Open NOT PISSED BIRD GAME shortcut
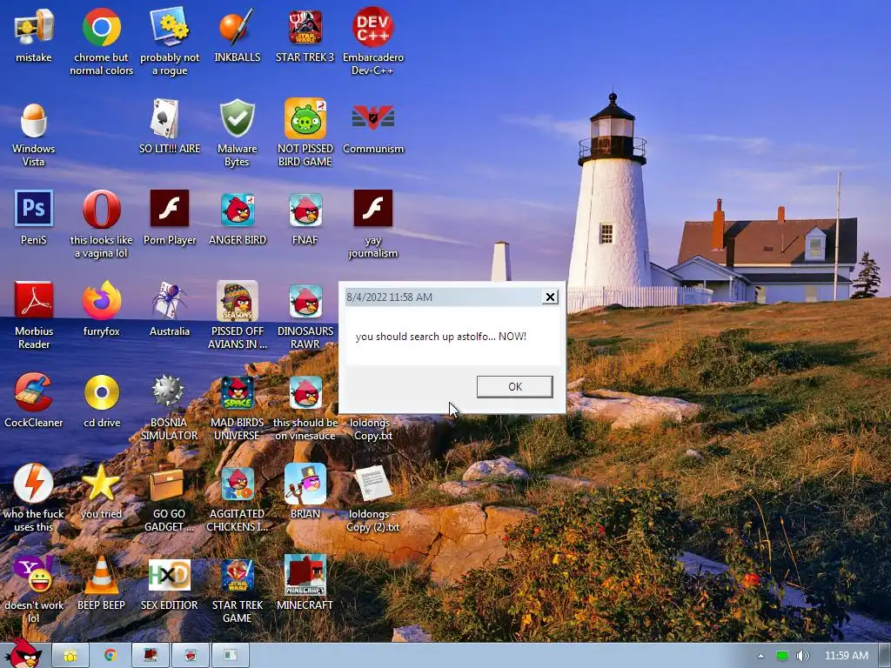Viewport: 891px width, 668px height. (x=305, y=118)
